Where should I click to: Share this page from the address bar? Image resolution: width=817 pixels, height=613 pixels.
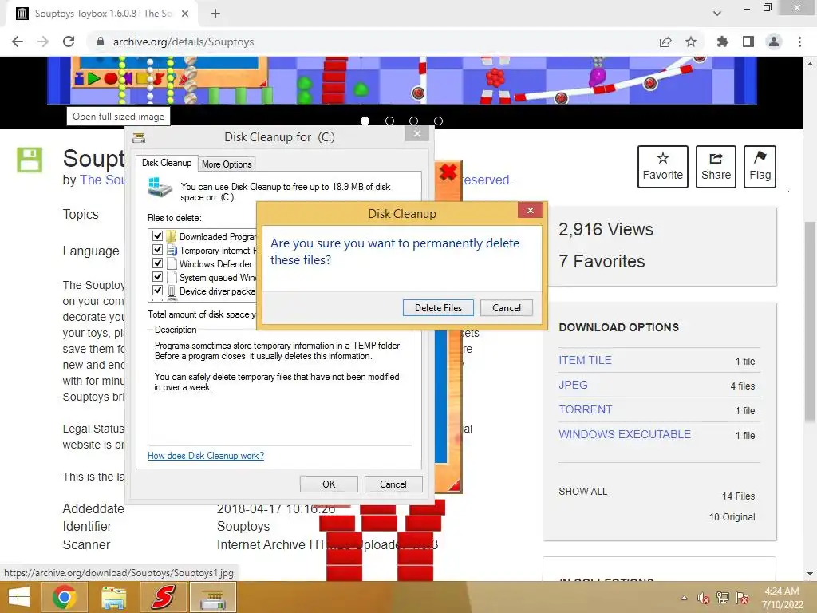coord(665,42)
